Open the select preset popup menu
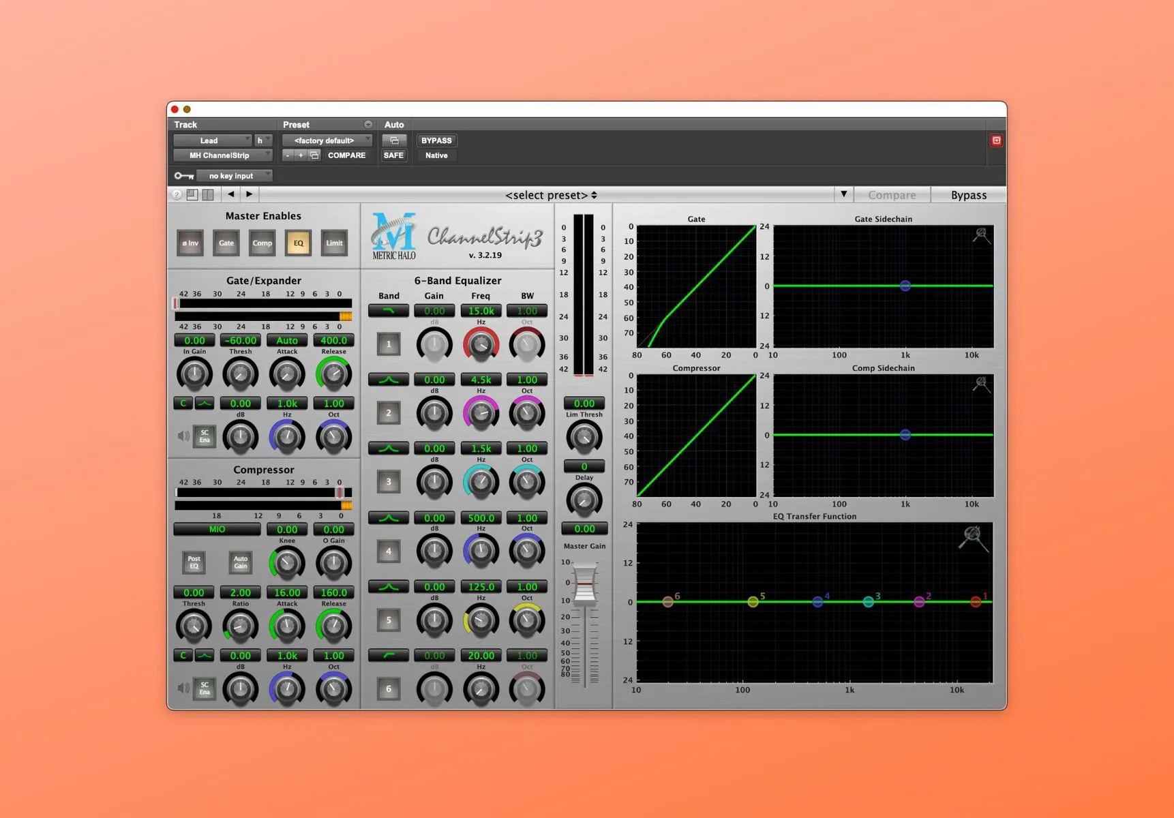The height and width of the screenshot is (818, 1174). coord(551,195)
